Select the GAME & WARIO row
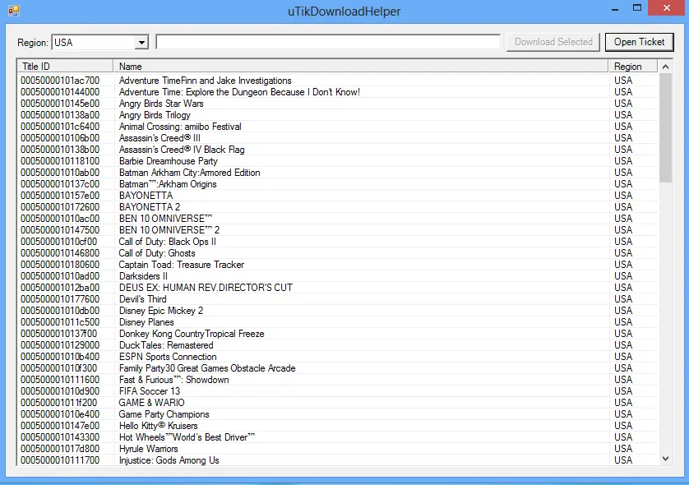Image resolution: width=689 pixels, height=485 pixels. [337, 403]
